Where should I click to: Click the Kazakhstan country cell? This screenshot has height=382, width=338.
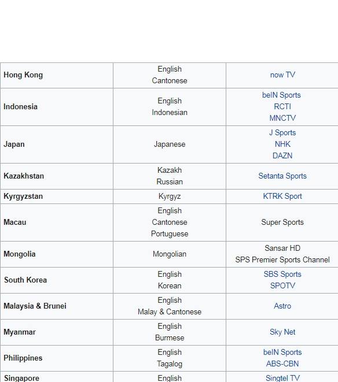pos(57,176)
